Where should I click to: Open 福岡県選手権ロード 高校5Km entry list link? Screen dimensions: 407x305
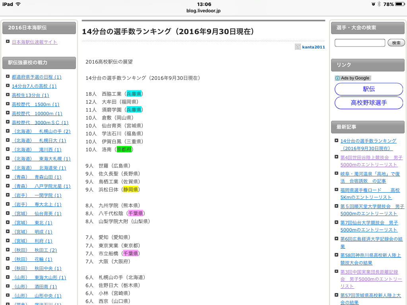click(x=370, y=194)
